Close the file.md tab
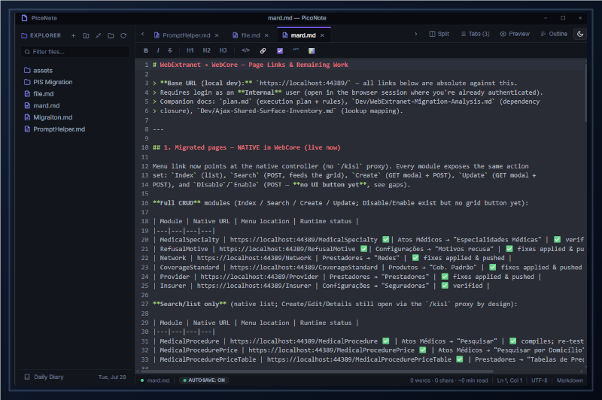Screen dimensions: 602x400 [x=266, y=35]
